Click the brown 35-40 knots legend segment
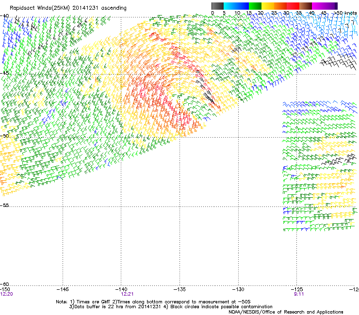359x315 pixels. tap(306, 6)
